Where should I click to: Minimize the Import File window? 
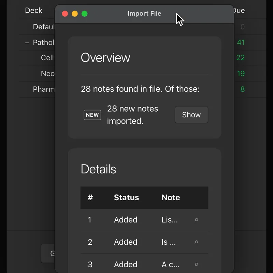pyautogui.click(x=75, y=14)
